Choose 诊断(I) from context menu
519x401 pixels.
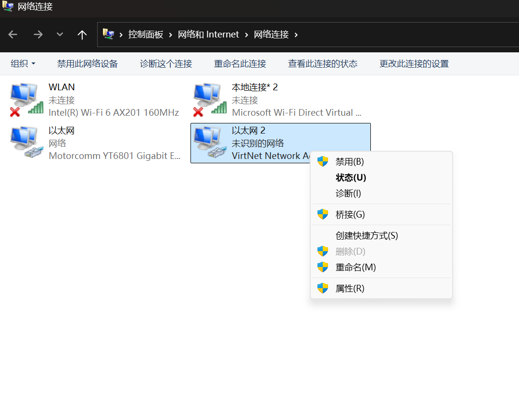381,194
